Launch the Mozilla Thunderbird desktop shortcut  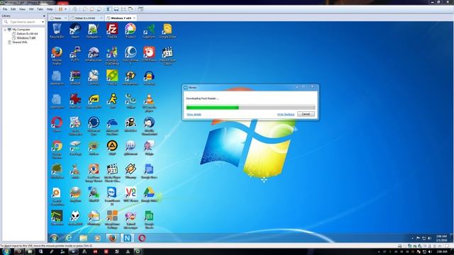point(149,126)
